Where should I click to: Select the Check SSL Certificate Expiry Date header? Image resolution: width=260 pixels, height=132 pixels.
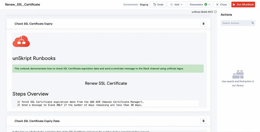109,121
